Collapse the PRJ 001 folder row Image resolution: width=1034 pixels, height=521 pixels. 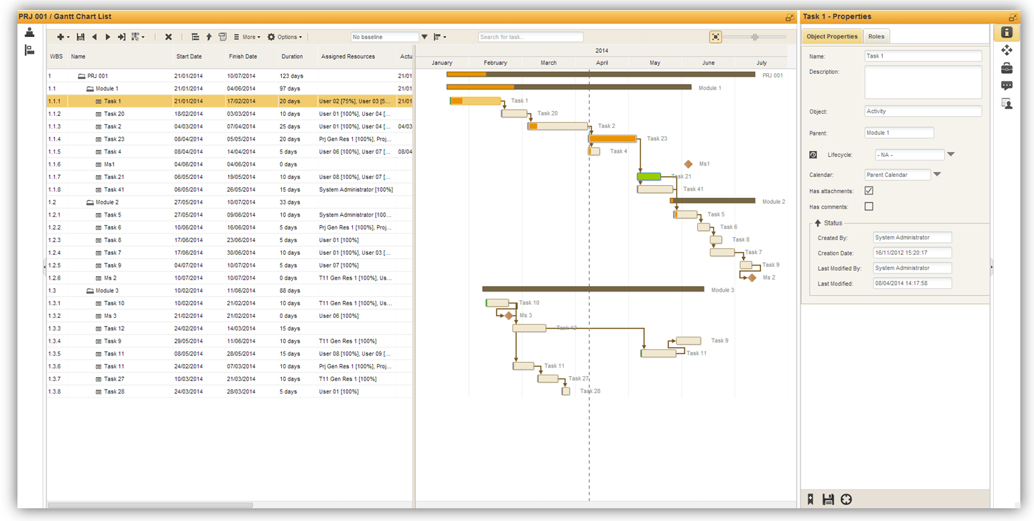point(82,76)
